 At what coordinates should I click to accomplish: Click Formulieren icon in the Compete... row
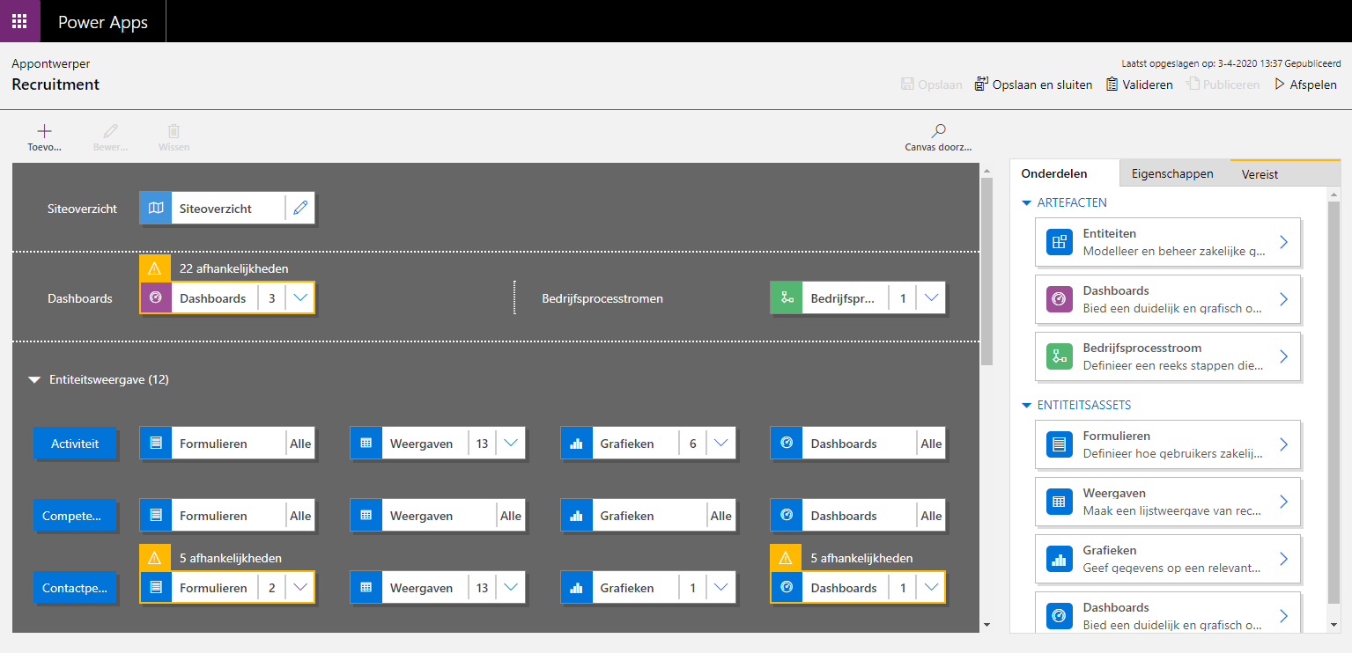(x=156, y=516)
